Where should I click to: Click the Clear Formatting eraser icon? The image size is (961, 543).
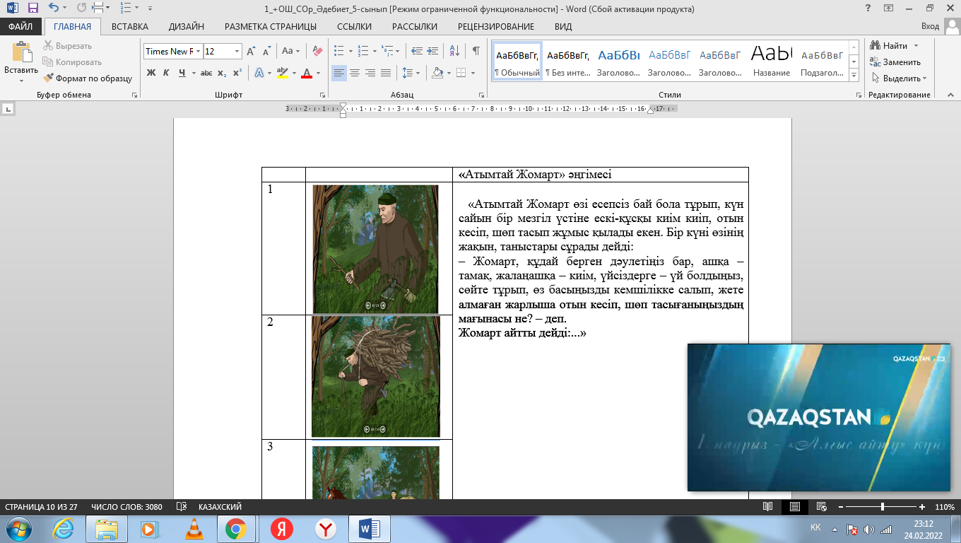click(x=317, y=51)
